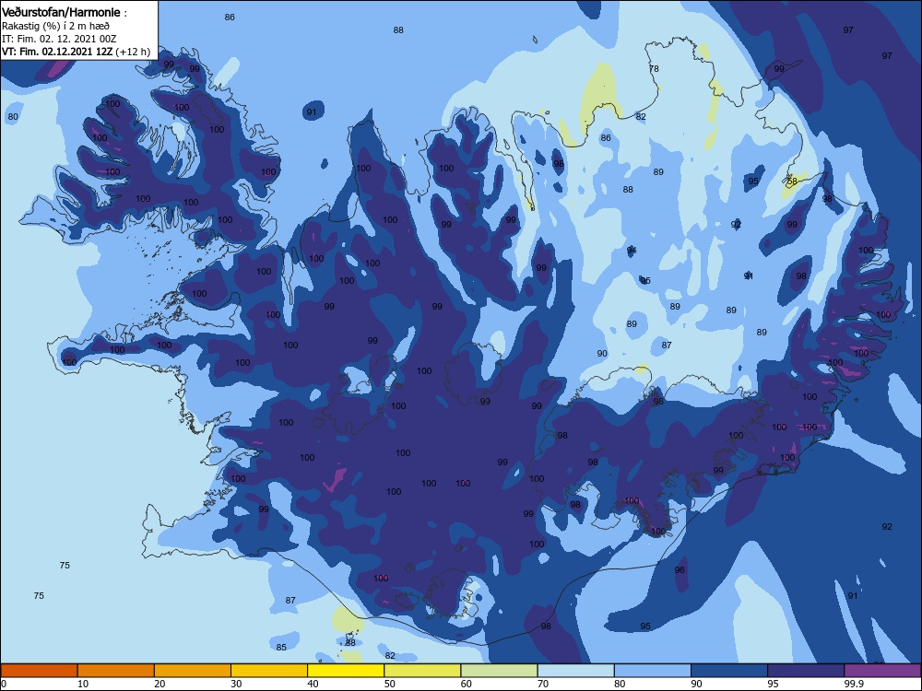
Task: Select the medium blue 90–95 legend swatch
Action: [729, 671]
